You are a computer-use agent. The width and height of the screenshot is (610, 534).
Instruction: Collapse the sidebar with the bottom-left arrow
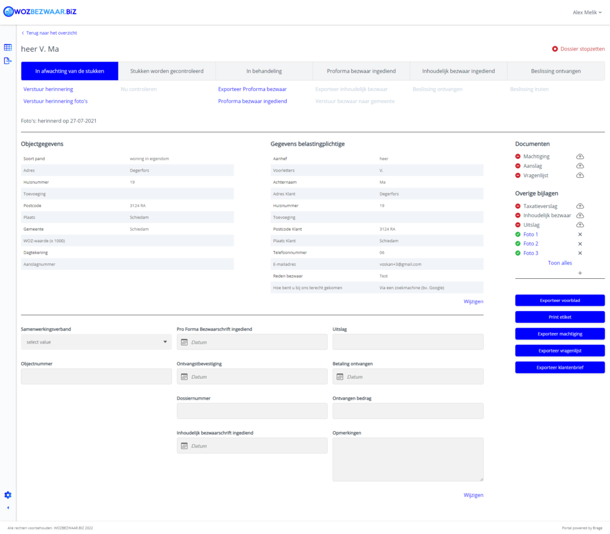tap(8, 507)
